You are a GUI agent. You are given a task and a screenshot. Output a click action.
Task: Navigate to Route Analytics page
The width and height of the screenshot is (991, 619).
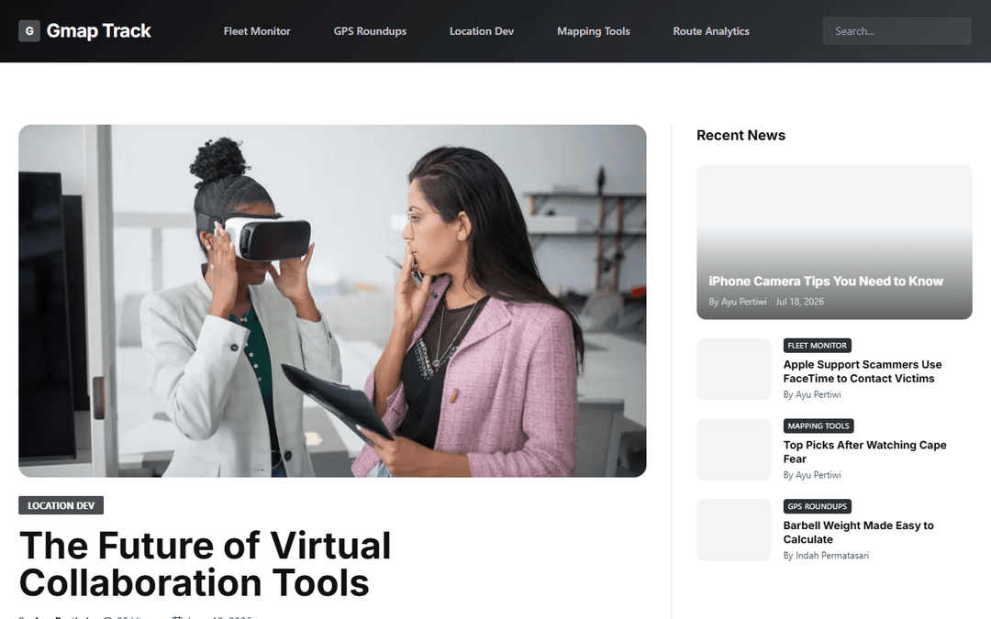pyautogui.click(x=711, y=31)
